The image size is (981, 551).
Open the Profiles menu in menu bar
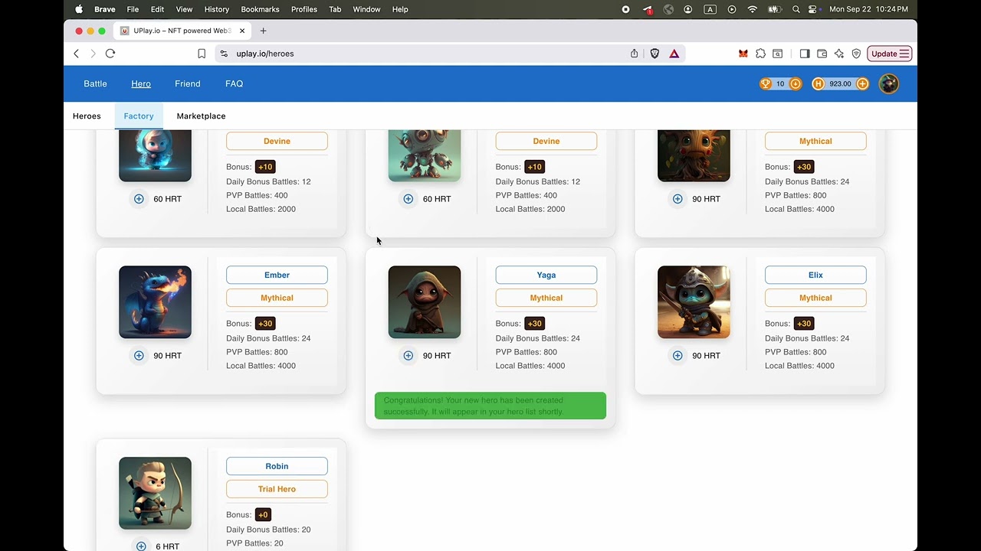[304, 9]
